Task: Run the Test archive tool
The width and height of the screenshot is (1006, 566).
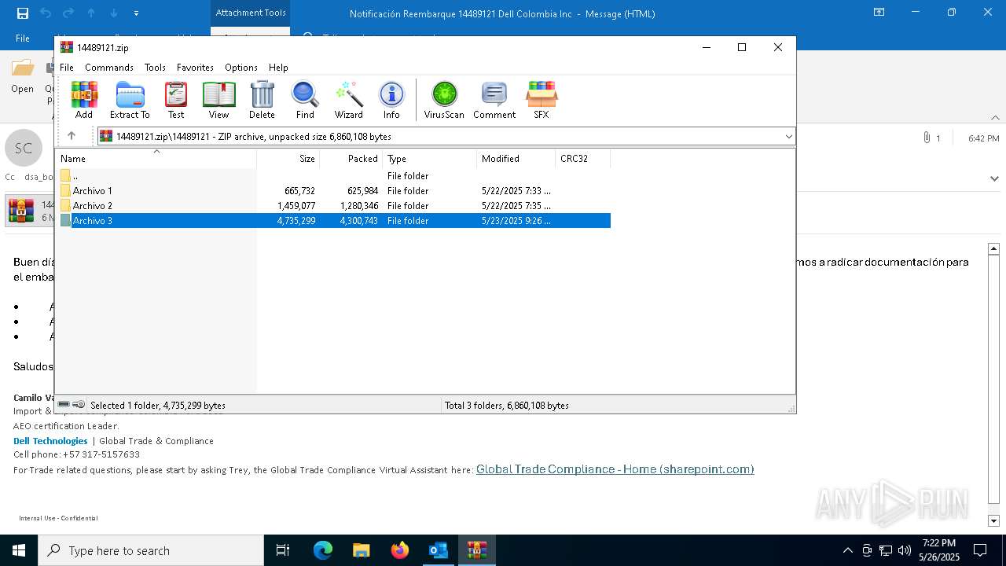Action: (x=176, y=100)
